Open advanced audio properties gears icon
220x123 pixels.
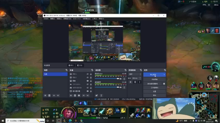tap(97, 95)
